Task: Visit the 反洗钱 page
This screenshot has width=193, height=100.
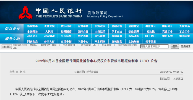Action: click(150, 31)
